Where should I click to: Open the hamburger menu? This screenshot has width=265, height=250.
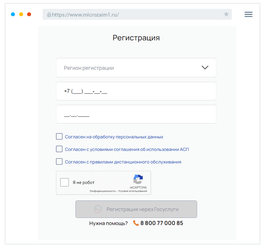coord(248,14)
